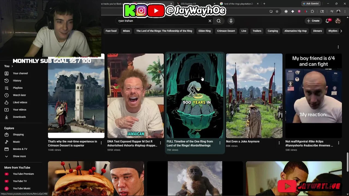The width and height of the screenshot is (349, 196).
Task: Open menu for Crimson Desert short
Action: 101,143
